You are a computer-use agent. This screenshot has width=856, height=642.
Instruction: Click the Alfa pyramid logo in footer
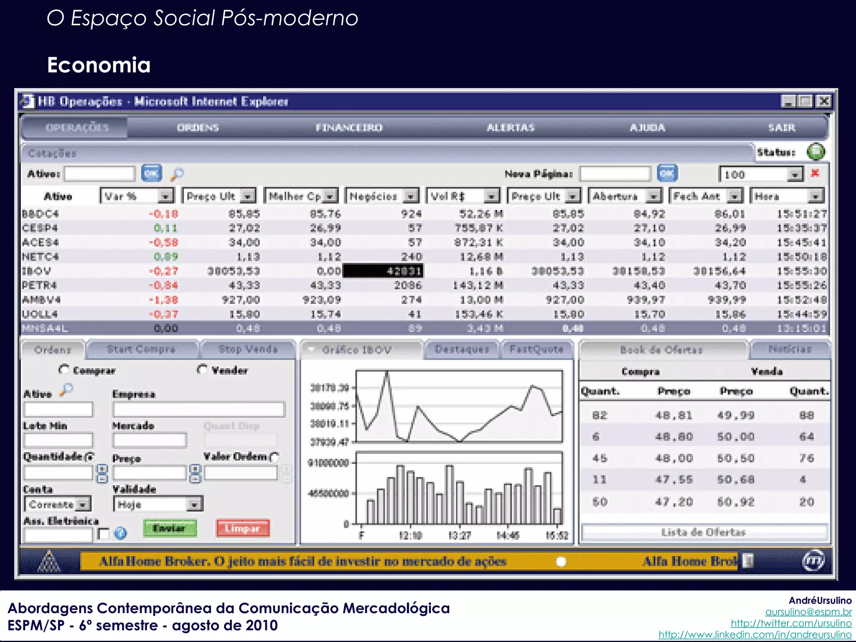49,561
